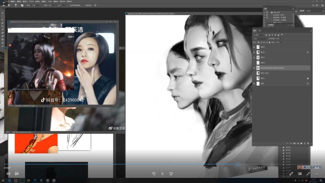Open Actions panel flyout menu
Image resolution: width=325 pixels, height=183 pixels.
point(293,9)
